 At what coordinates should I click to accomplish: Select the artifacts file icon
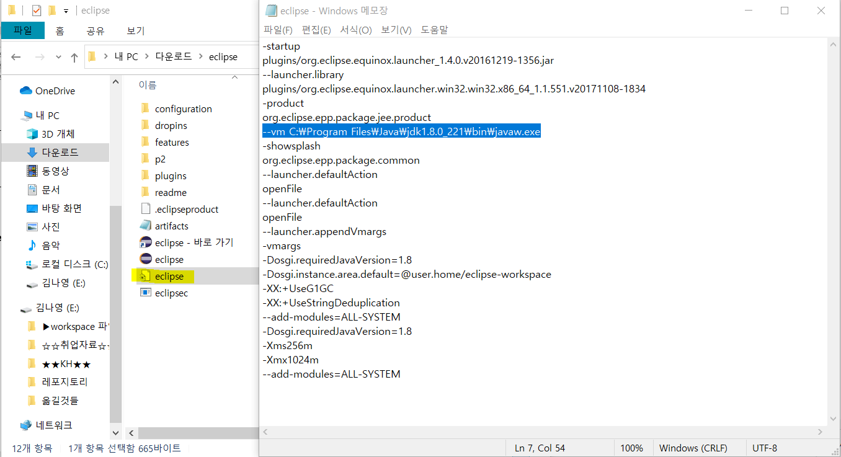coord(146,226)
